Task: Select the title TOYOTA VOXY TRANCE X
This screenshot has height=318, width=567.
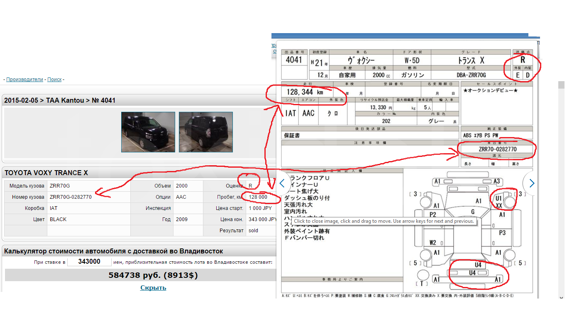Action: [46, 173]
